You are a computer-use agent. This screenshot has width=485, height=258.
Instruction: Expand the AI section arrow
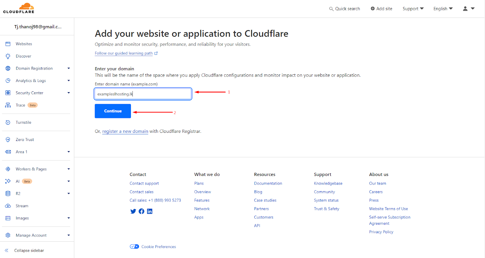69,181
